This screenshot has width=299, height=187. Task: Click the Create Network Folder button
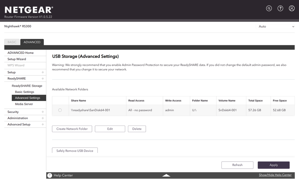[72, 129]
